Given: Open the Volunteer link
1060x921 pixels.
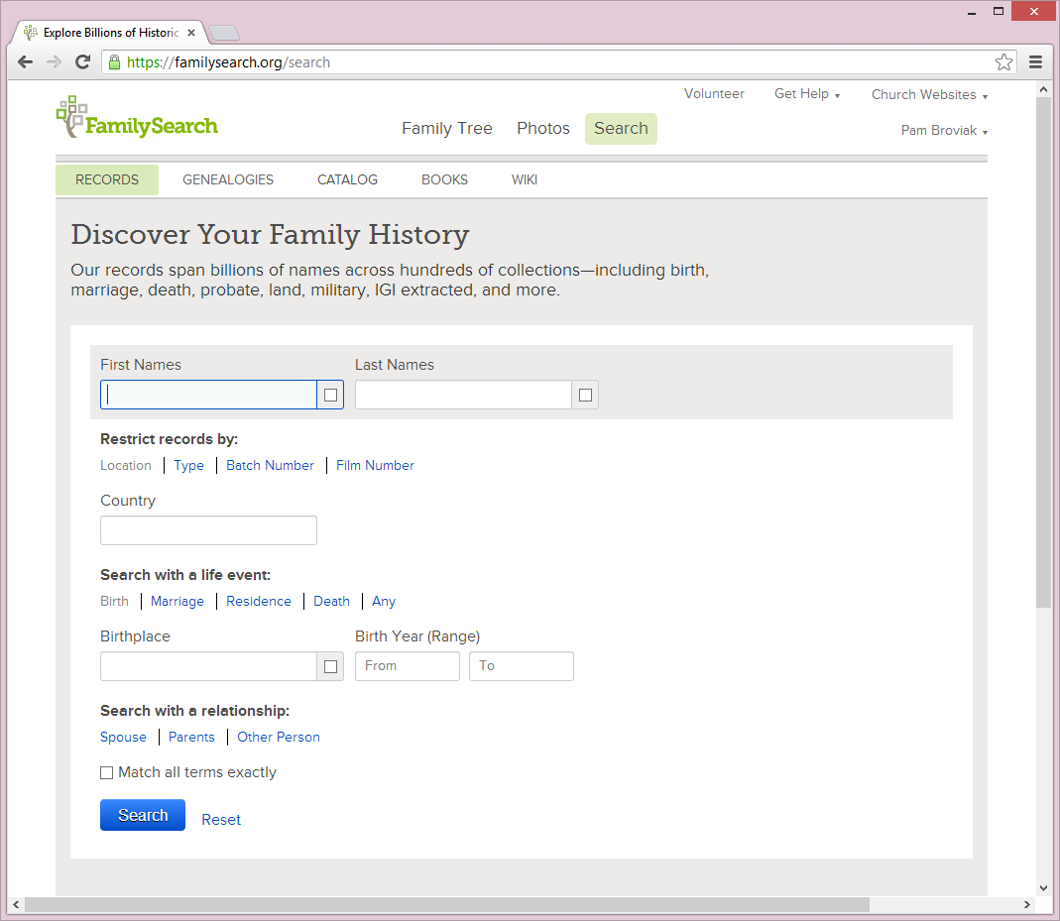Looking at the screenshot, I should coord(714,94).
